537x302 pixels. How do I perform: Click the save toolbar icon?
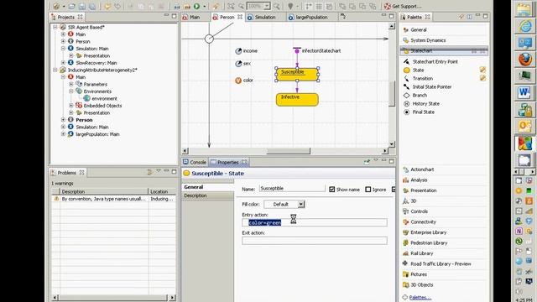pos(82,6)
